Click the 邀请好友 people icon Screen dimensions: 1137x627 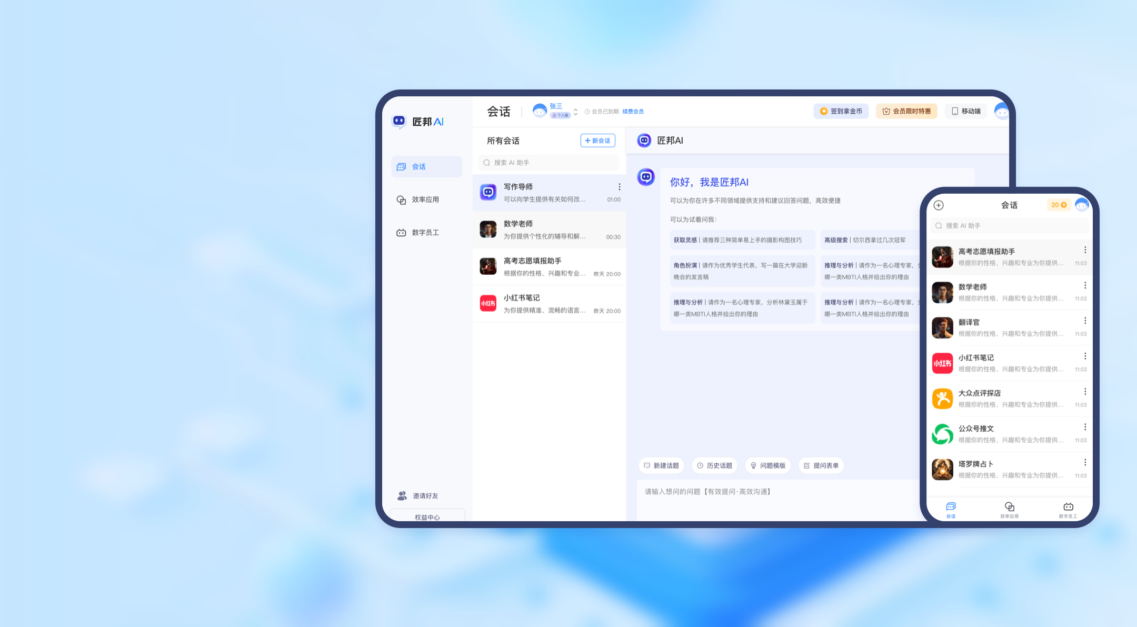tap(402, 495)
